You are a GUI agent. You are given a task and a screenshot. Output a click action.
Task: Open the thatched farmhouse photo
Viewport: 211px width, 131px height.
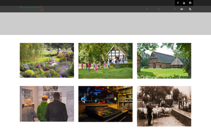[x=164, y=61]
